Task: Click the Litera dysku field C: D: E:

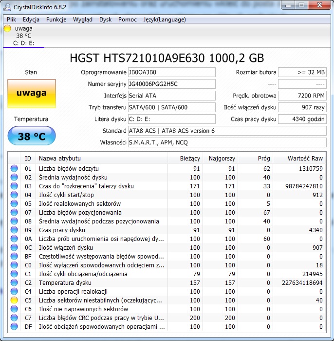Action: pyautogui.click(x=172, y=119)
